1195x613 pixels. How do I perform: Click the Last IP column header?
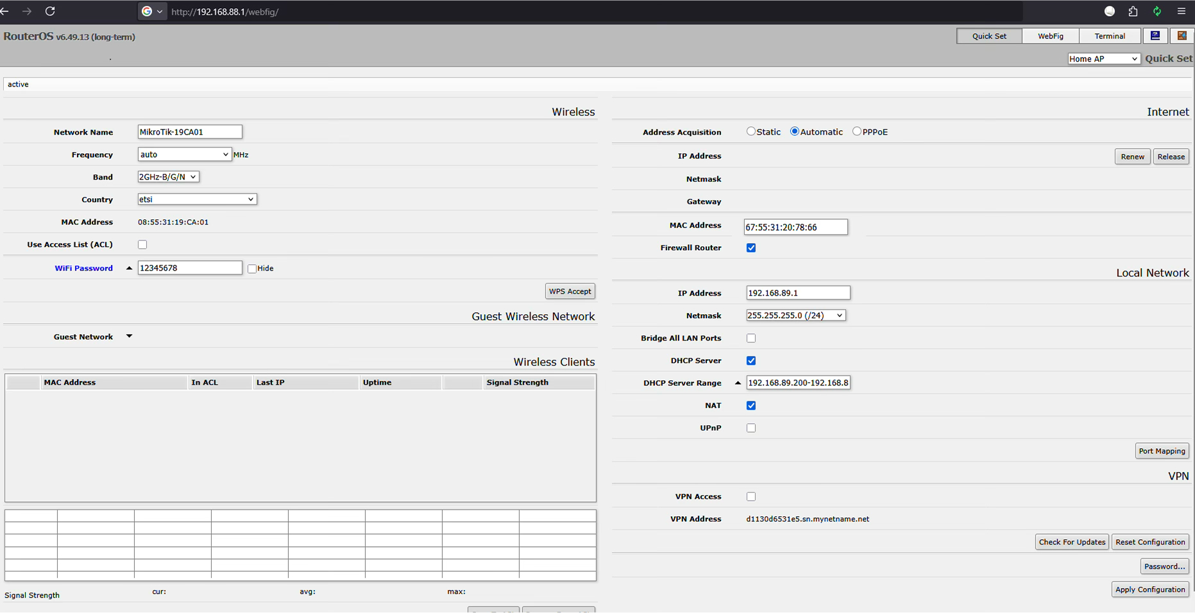point(305,382)
